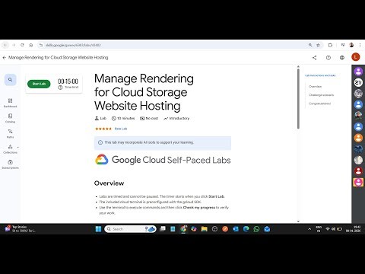Bookmark this page with star icon
The height and width of the screenshot is (274, 365).
coord(318,45)
